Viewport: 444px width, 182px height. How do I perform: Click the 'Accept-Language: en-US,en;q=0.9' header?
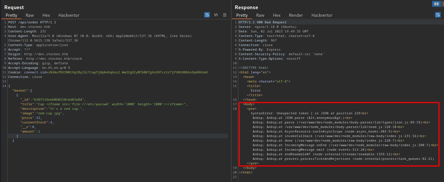click(x=39, y=68)
